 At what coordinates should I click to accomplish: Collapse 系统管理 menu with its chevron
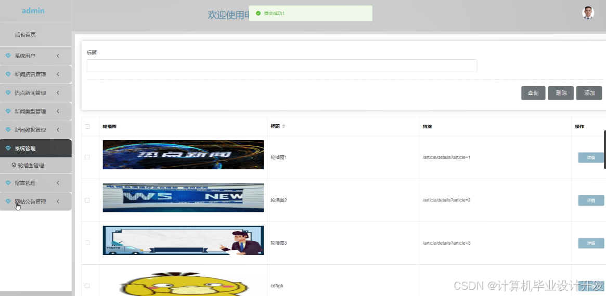point(58,148)
